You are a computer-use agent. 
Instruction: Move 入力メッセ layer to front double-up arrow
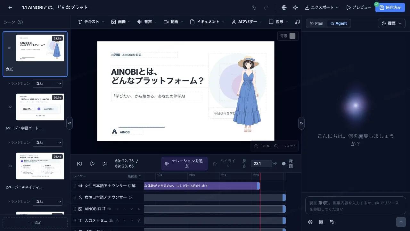tap(118, 220)
